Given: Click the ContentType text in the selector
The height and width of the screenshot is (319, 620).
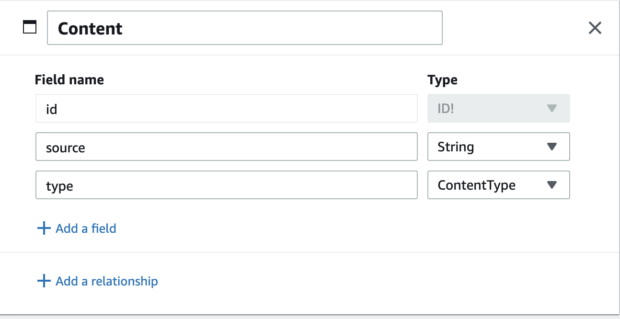Looking at the screenshot, I should point(477,185).
